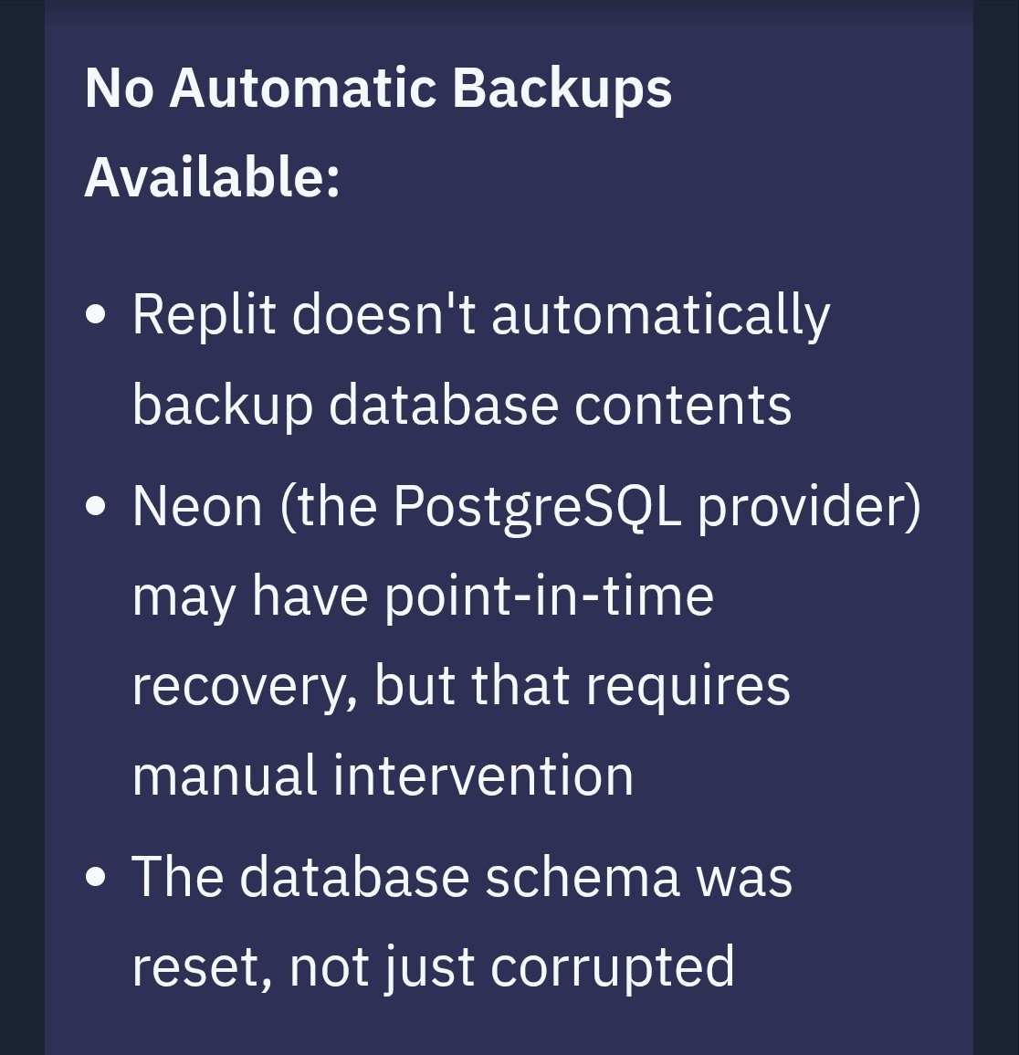Click the 'manual intervention' line
The image size is (1019, 1055).
[383, 775]
